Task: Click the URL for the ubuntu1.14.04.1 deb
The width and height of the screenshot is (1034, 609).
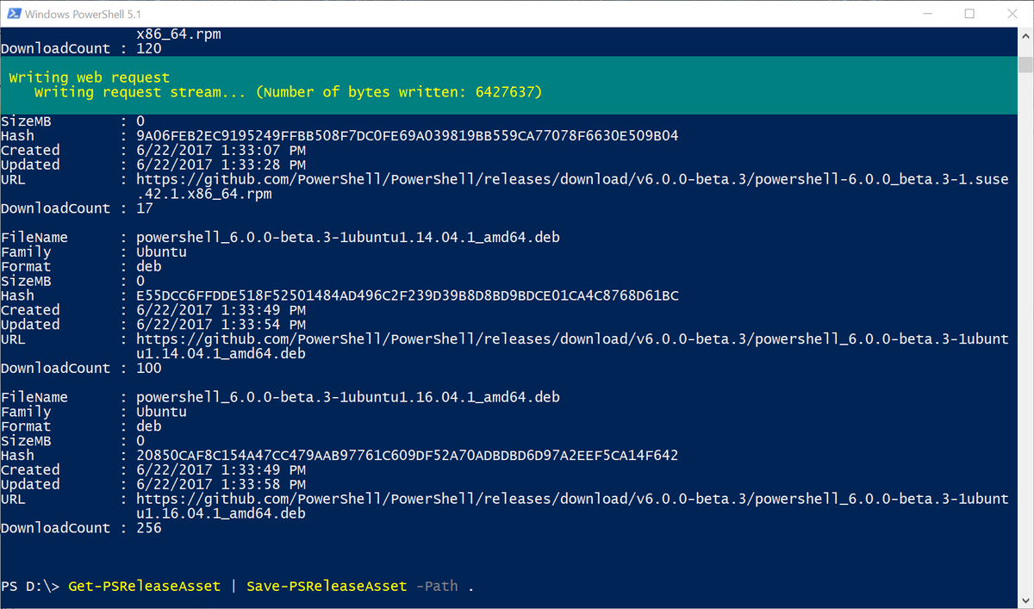Action: pyautogui.click(x=573, y=346)
